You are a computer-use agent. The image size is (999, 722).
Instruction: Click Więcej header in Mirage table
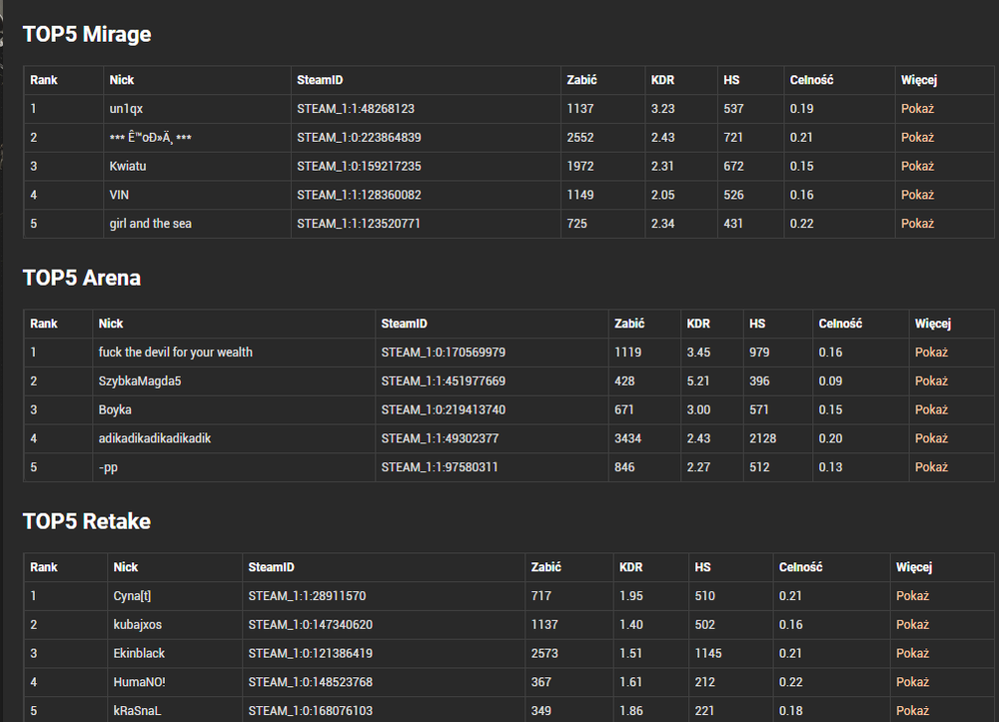coord(919,80)
